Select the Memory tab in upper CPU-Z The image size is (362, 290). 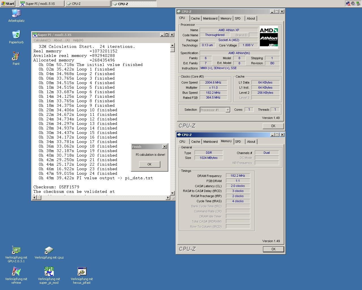pyautogui.click(x=226, y=18)
